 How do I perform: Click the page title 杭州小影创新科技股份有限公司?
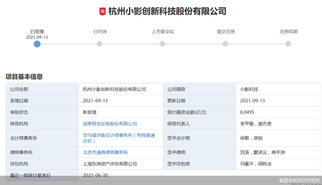tap(168, 11)
